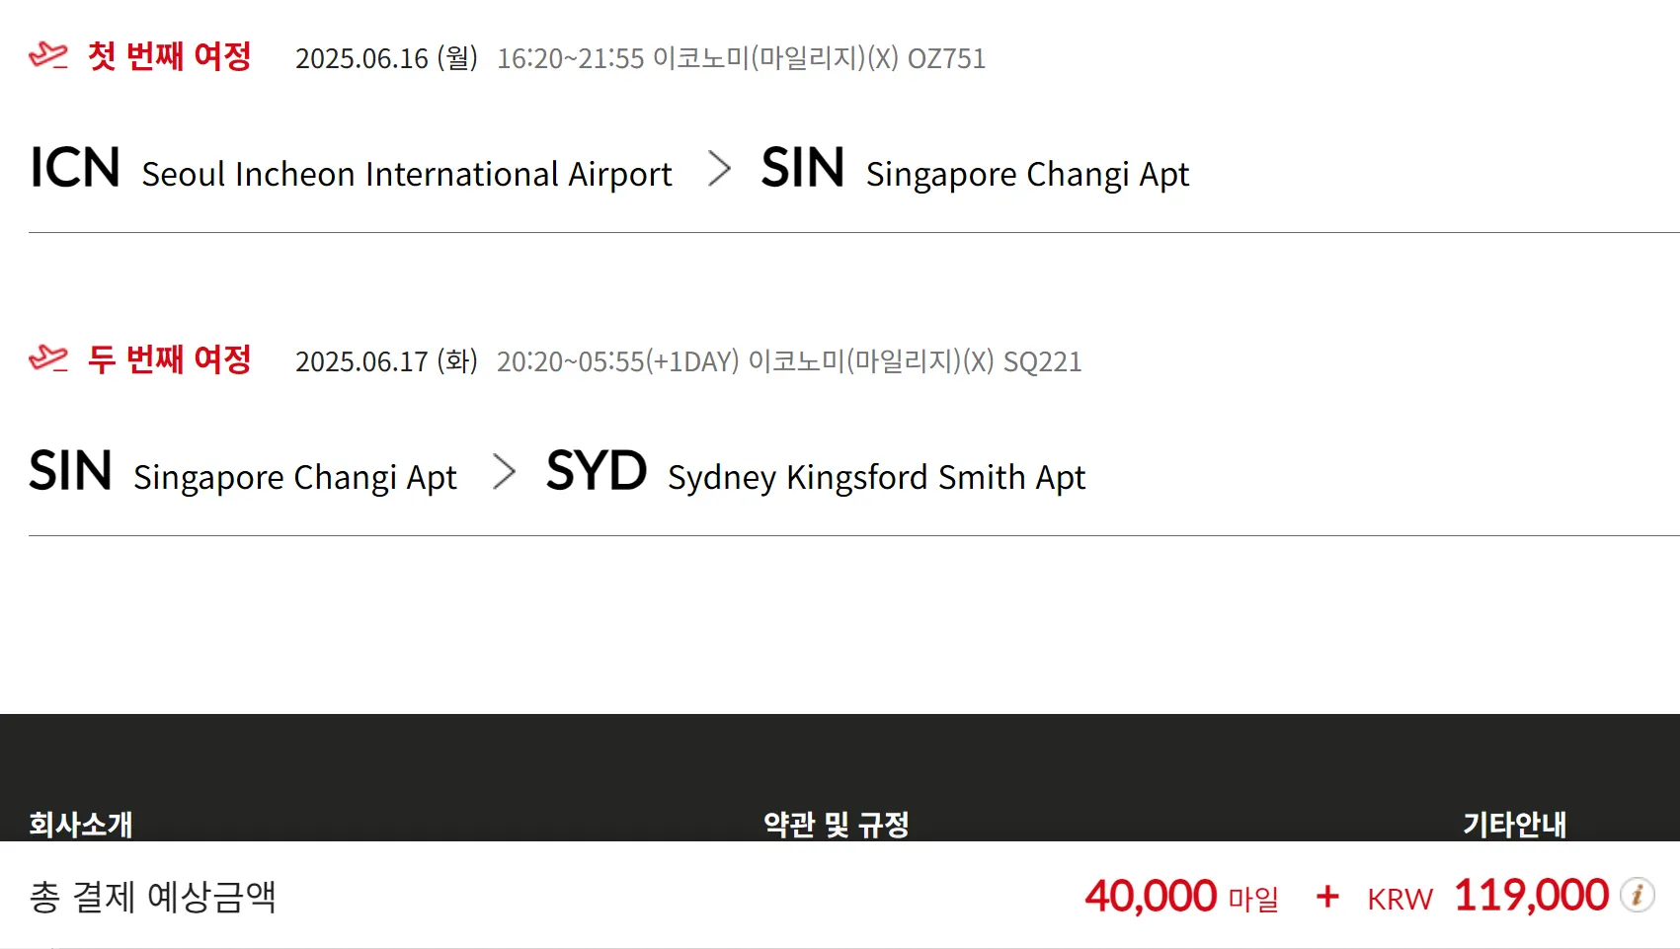
Task: Open the info icon next to KRW 119,000
Action: 1637,895
